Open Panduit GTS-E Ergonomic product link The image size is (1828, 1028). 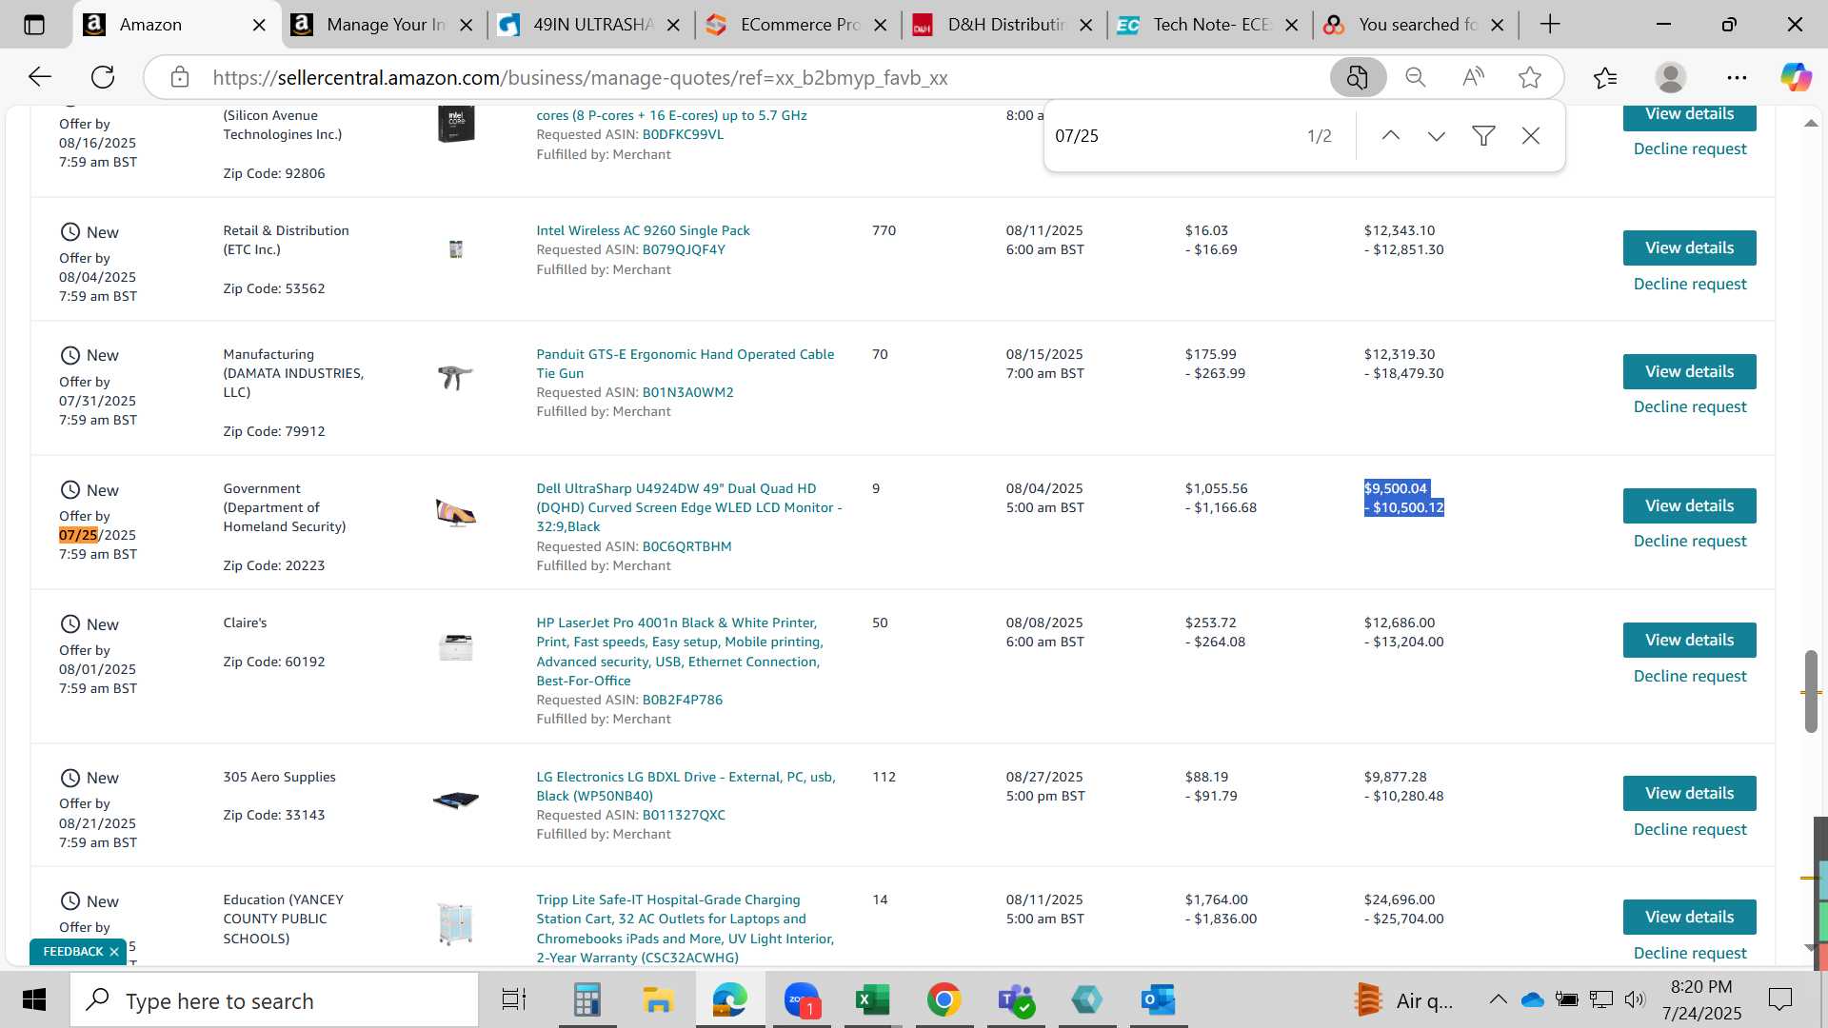click(685, 364)
